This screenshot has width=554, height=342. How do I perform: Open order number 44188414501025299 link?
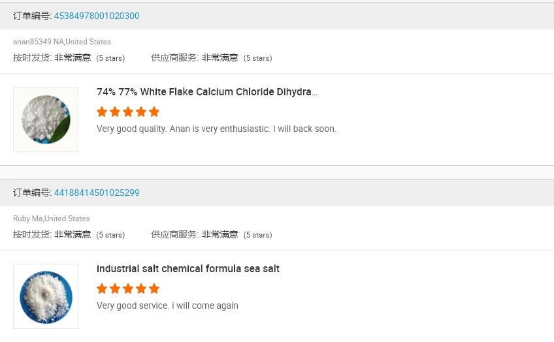tap(96, 193)
